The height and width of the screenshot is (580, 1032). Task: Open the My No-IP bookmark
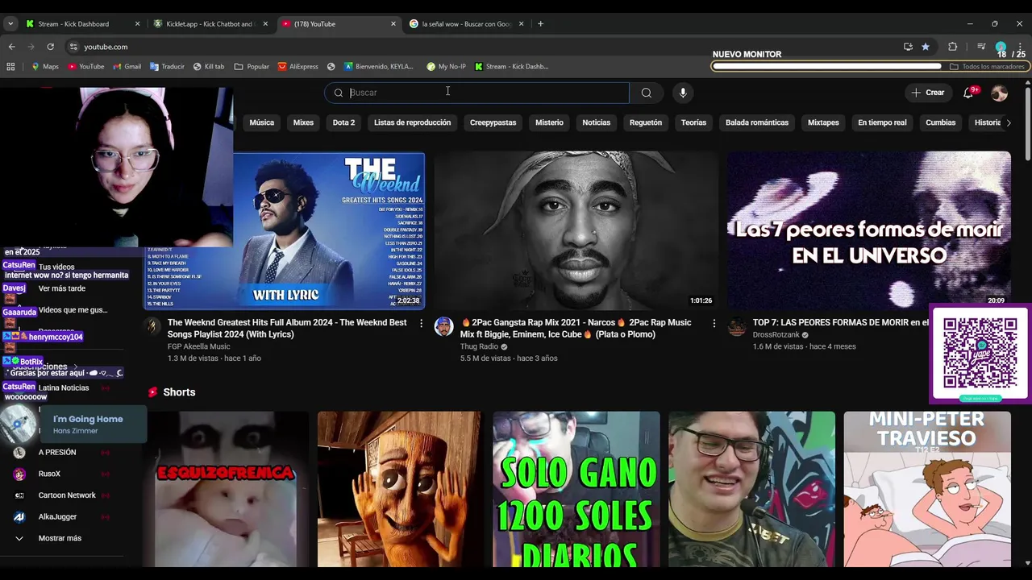(x=447, y=67)
